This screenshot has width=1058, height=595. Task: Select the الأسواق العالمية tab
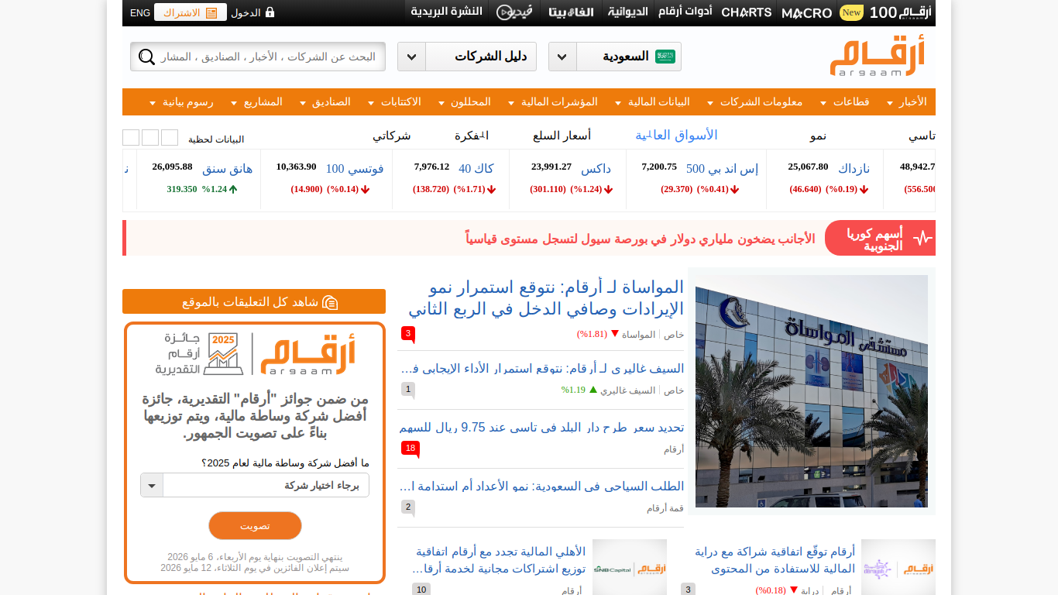point(676,136)
